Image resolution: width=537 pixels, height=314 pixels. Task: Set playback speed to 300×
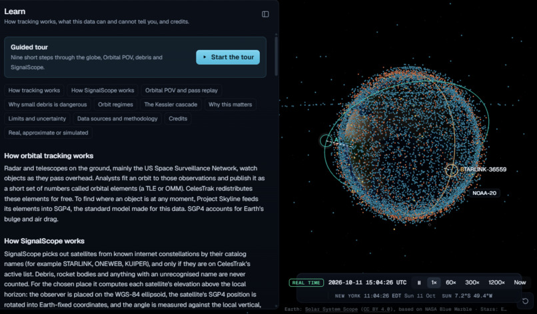[472, 283]
